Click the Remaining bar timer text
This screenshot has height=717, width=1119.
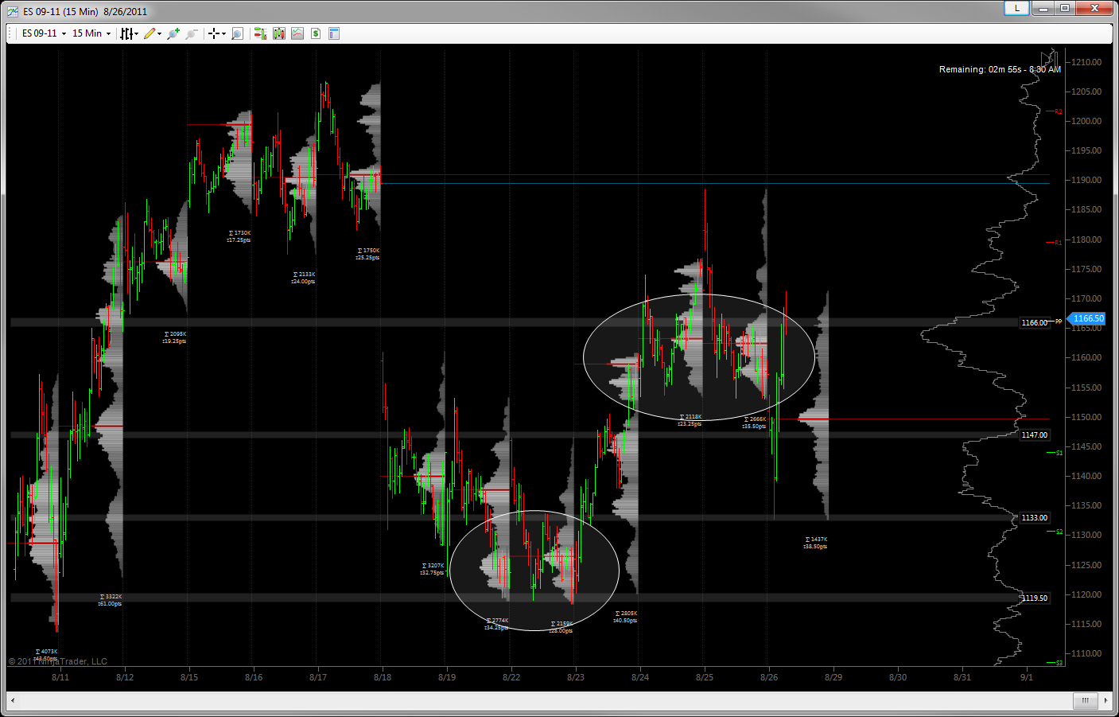pyautogui.click(x=1000, y=69)
